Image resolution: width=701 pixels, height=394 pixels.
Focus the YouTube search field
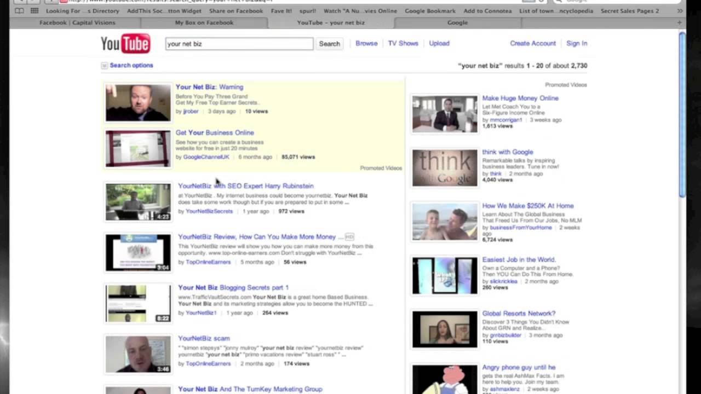click(x=239, y=44)
